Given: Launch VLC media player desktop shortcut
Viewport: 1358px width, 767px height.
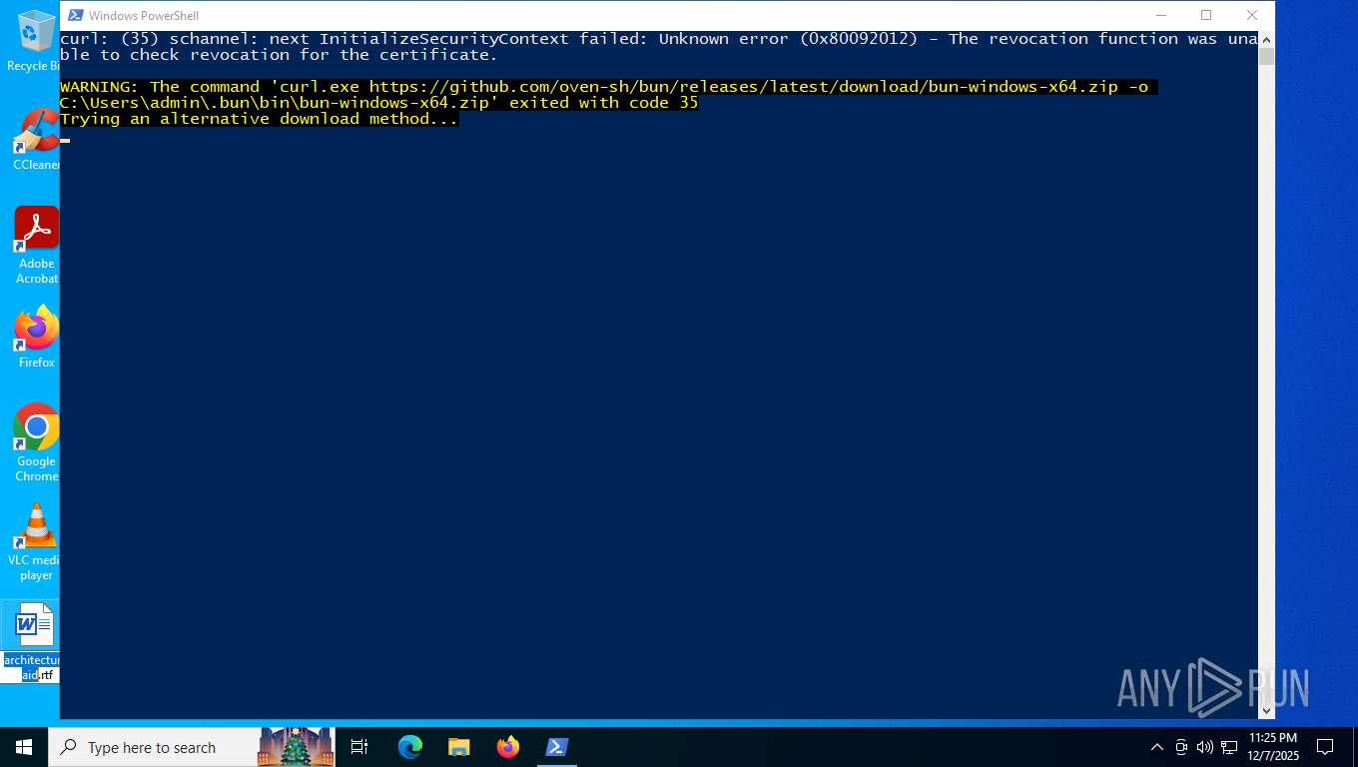Looking at the screenshot, I should click(36, 542).
